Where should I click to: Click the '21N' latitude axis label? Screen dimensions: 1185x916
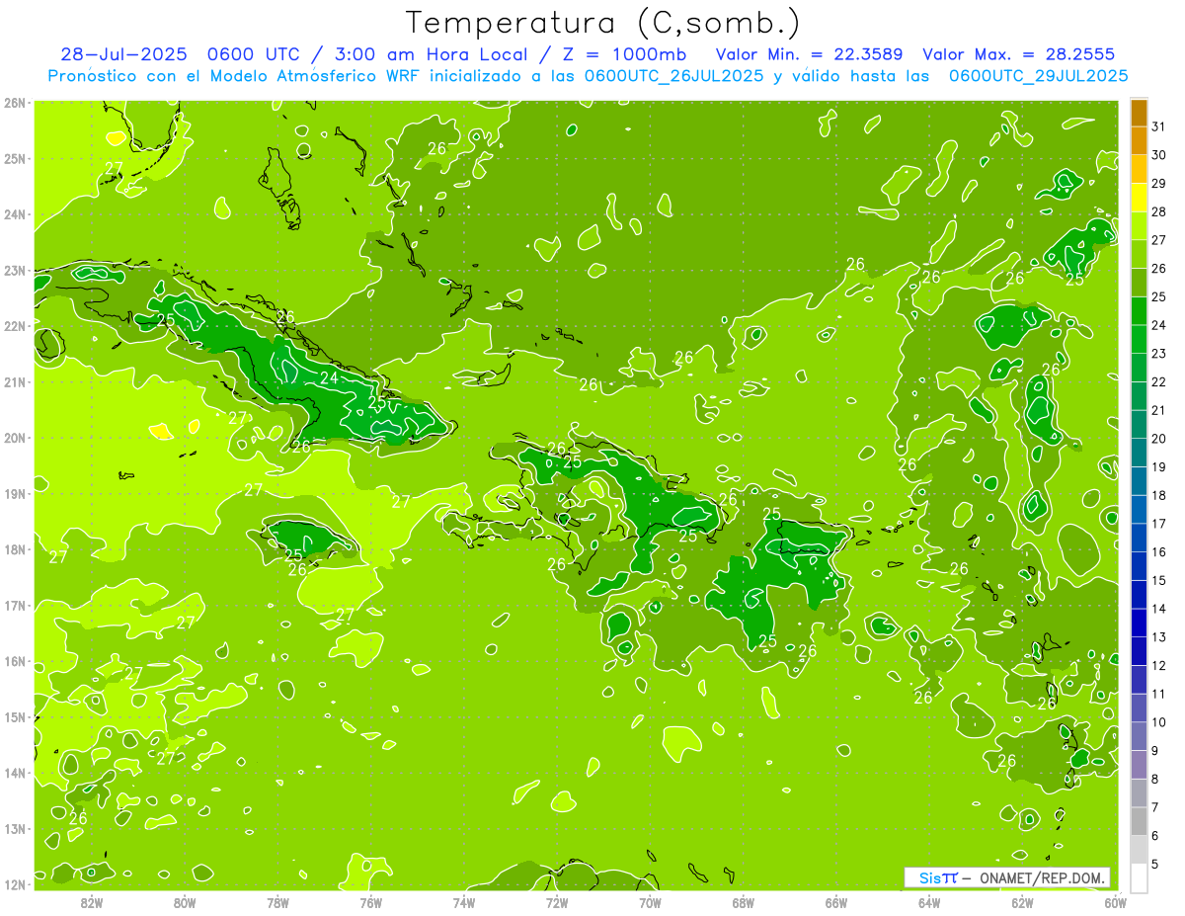pos(14,381)
